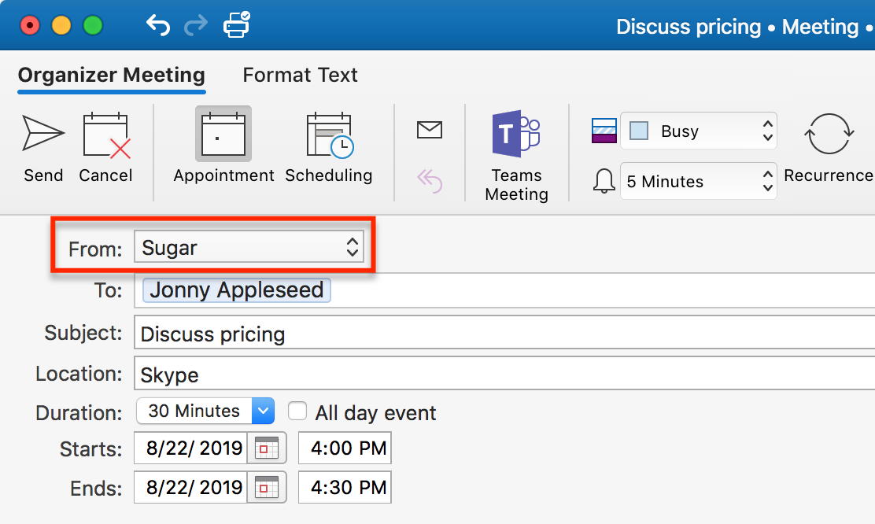The height and width of the screenshot is (524, 875).
Task: Open the start date calendar picker
Action: (x=268, y=448)
